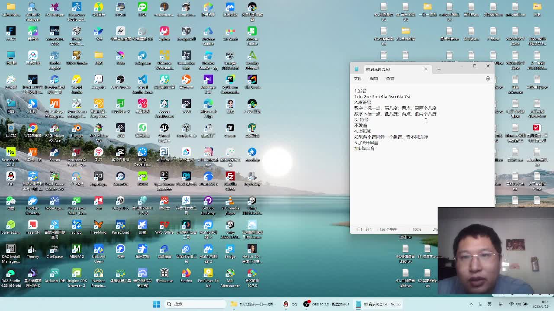Open the 查看 (View) menu in Notepad

(390, 79)
